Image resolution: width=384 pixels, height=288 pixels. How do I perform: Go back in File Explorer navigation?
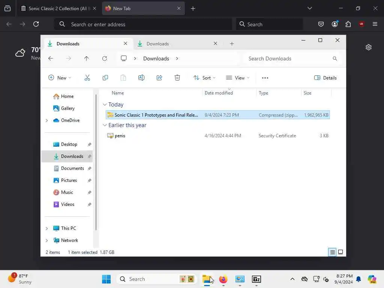point(51,58)
